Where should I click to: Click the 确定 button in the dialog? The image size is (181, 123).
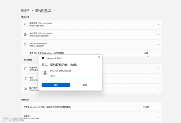pos(56,85)
